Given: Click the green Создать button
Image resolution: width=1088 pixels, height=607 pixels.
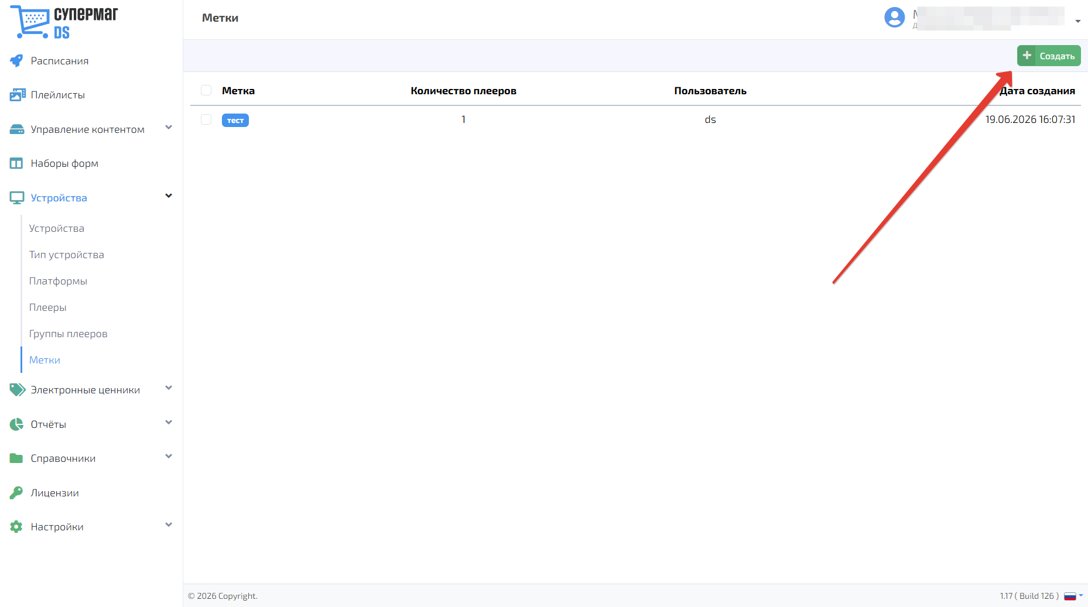Looking at the screenshot, I should (1049, 56).
